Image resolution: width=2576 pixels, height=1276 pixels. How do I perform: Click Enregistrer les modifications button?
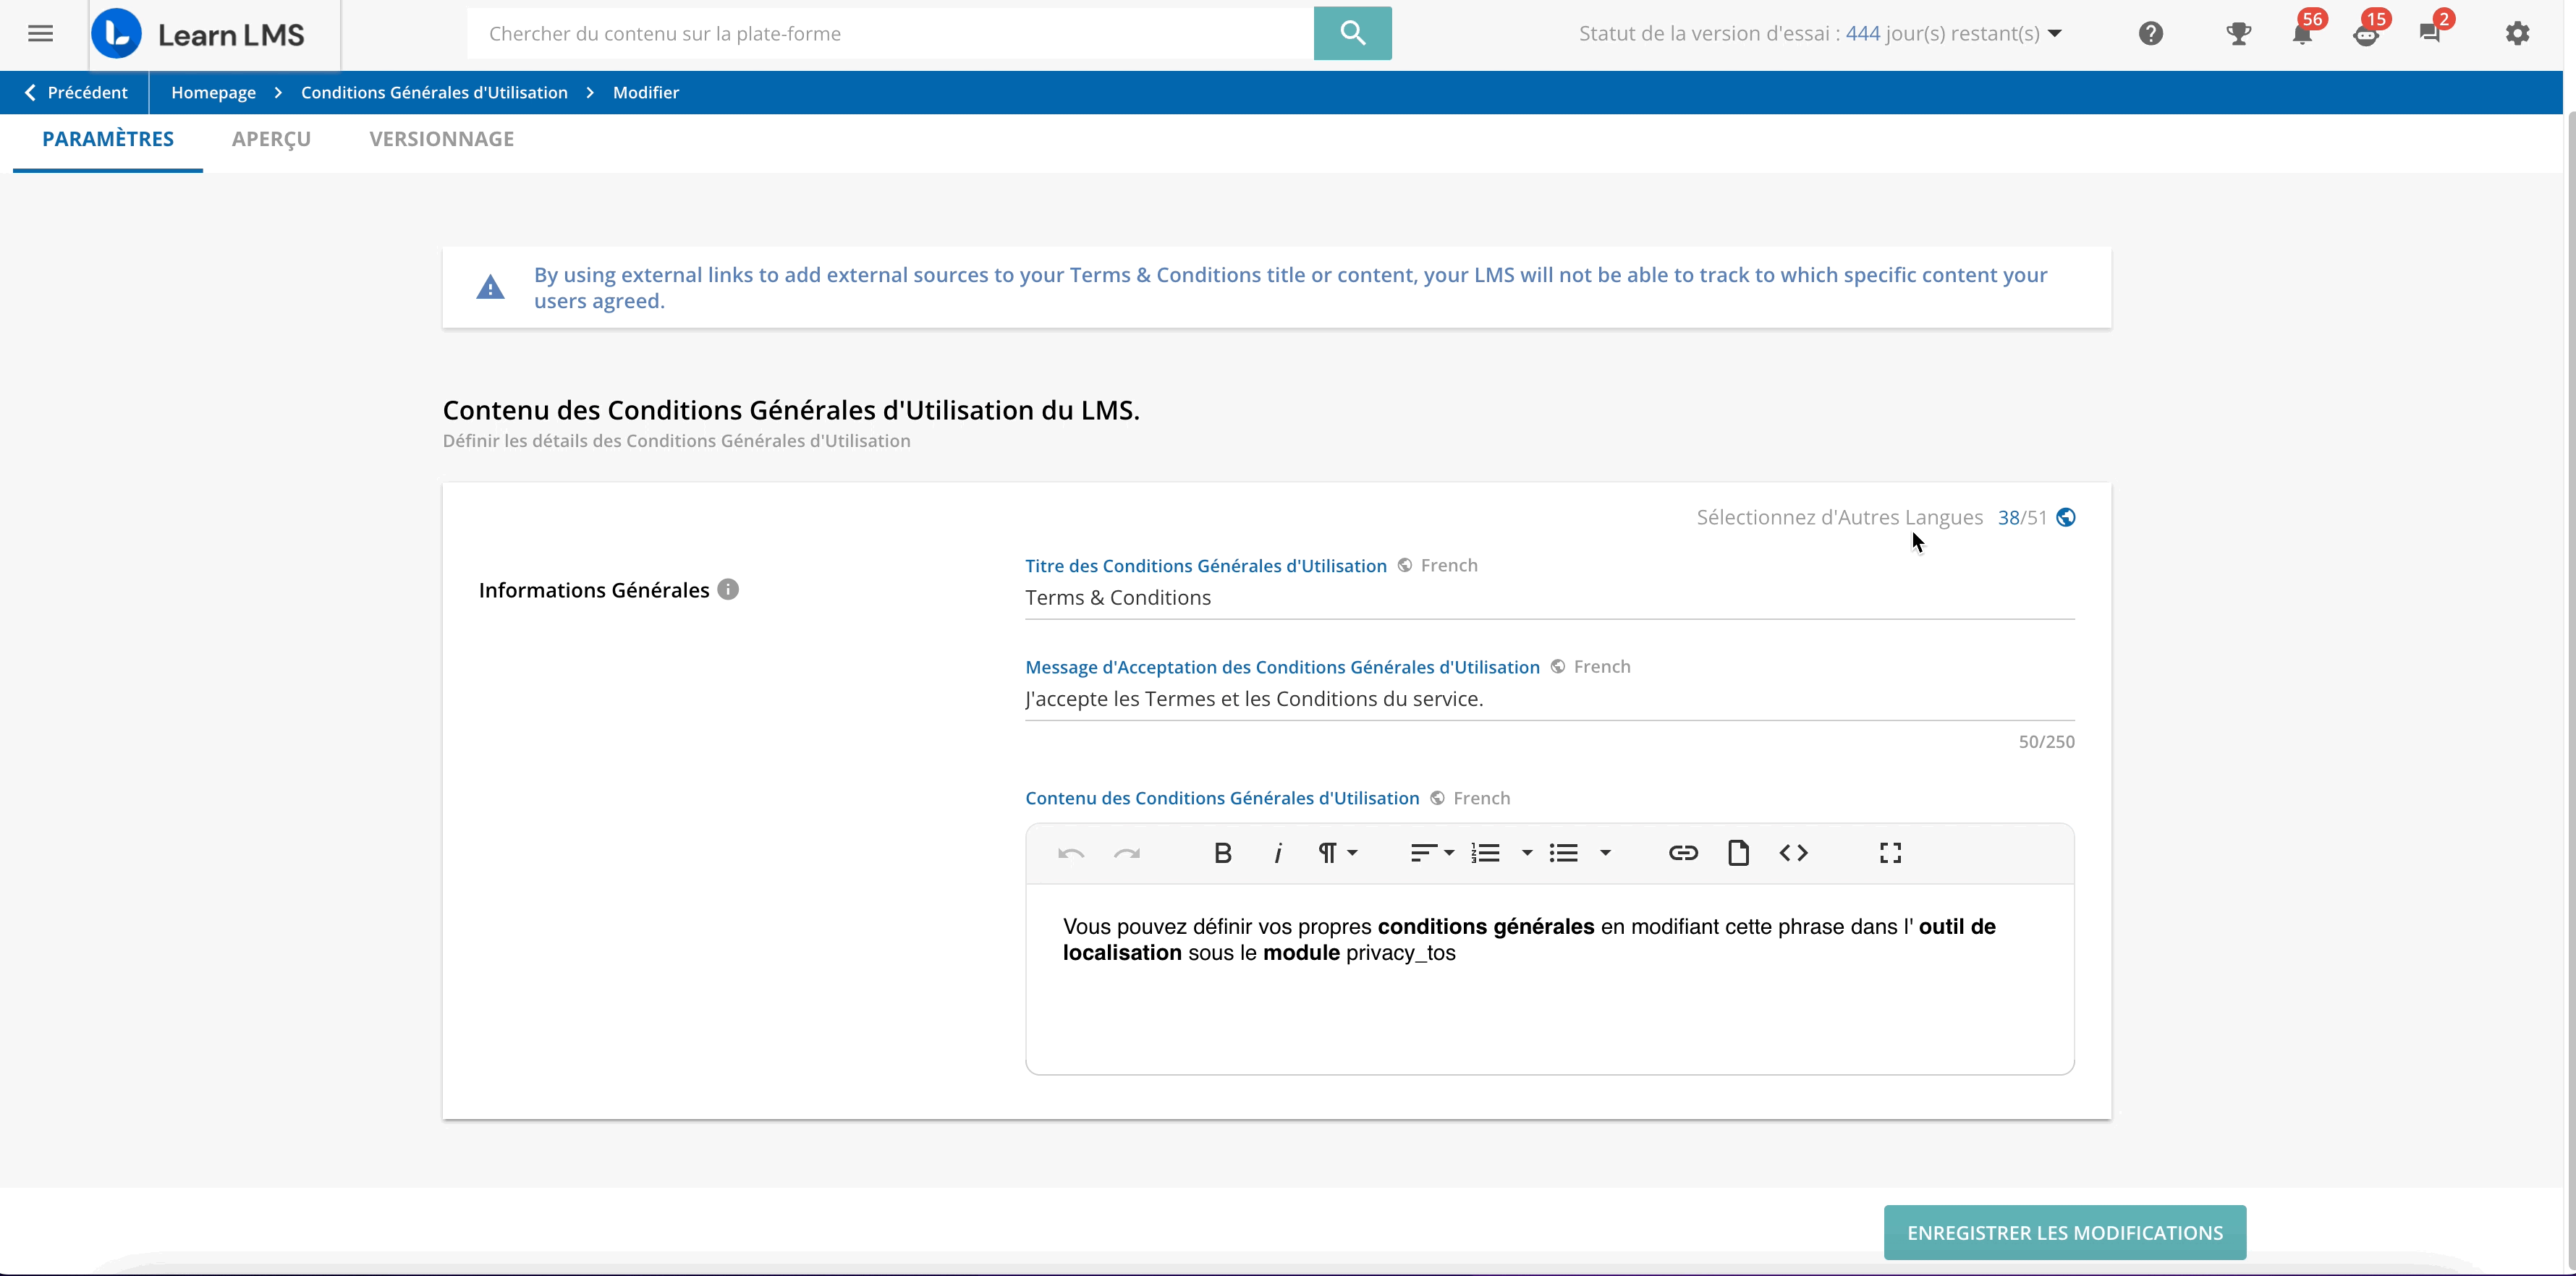click(2064, 1233)
